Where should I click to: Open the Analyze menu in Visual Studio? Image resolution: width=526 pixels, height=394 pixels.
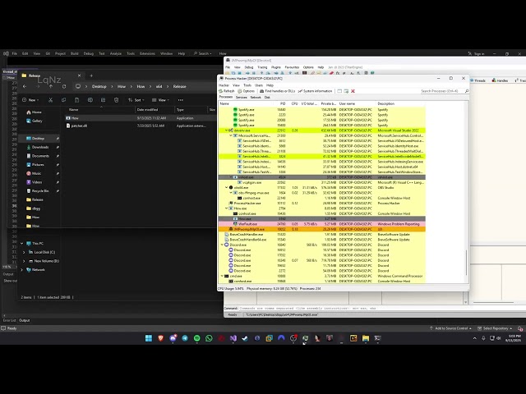coord(116,53)
